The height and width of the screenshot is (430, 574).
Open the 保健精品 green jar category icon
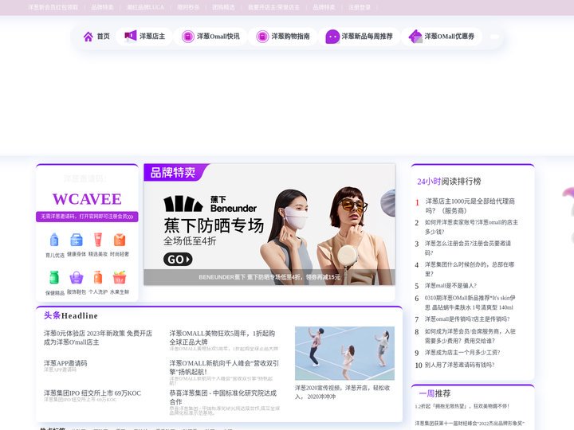click(54, 277)
